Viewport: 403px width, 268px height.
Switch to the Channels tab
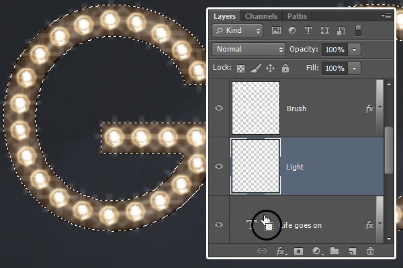click(261, 16)
